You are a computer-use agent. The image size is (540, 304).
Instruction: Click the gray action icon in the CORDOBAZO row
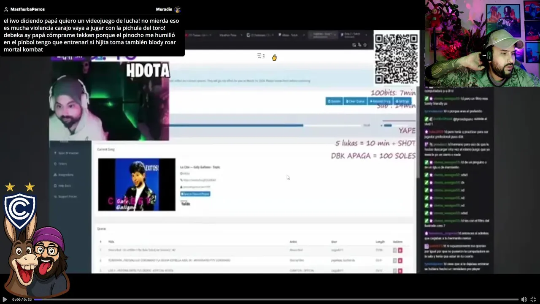coord(395,261)
